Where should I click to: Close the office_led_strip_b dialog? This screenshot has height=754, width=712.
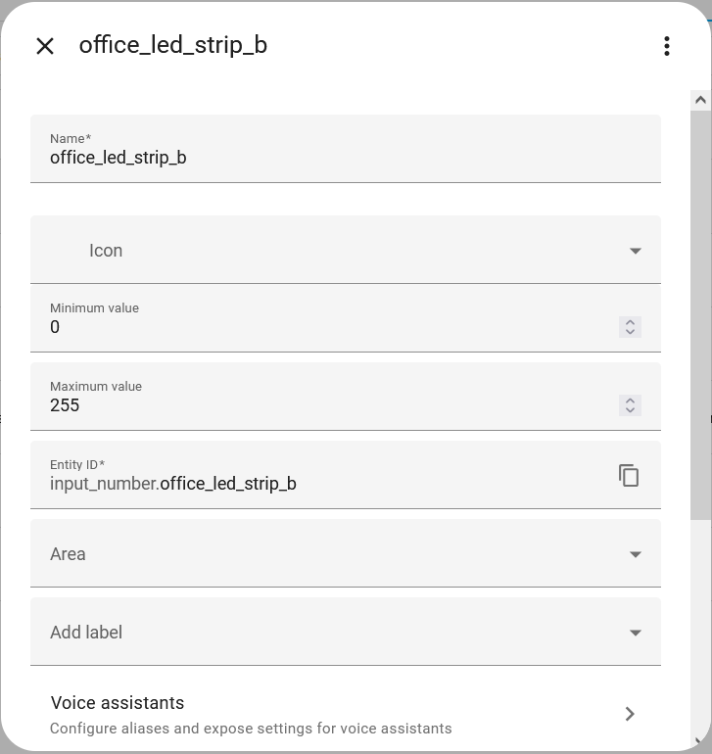(x=45, y=46)
